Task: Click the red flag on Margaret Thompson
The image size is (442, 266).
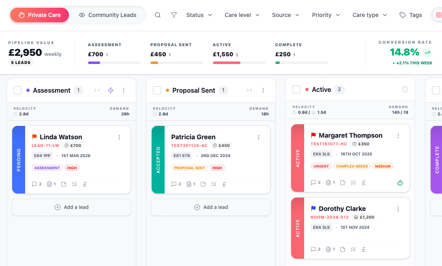Action: 313,135
